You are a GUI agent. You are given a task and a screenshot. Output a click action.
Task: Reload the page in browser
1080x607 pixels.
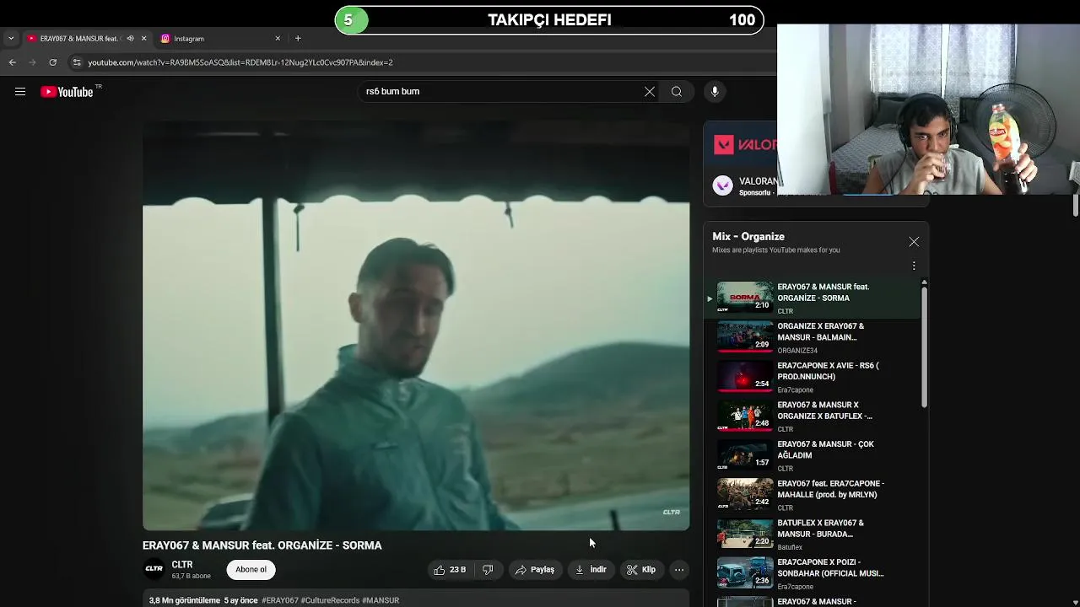point(52,62)
